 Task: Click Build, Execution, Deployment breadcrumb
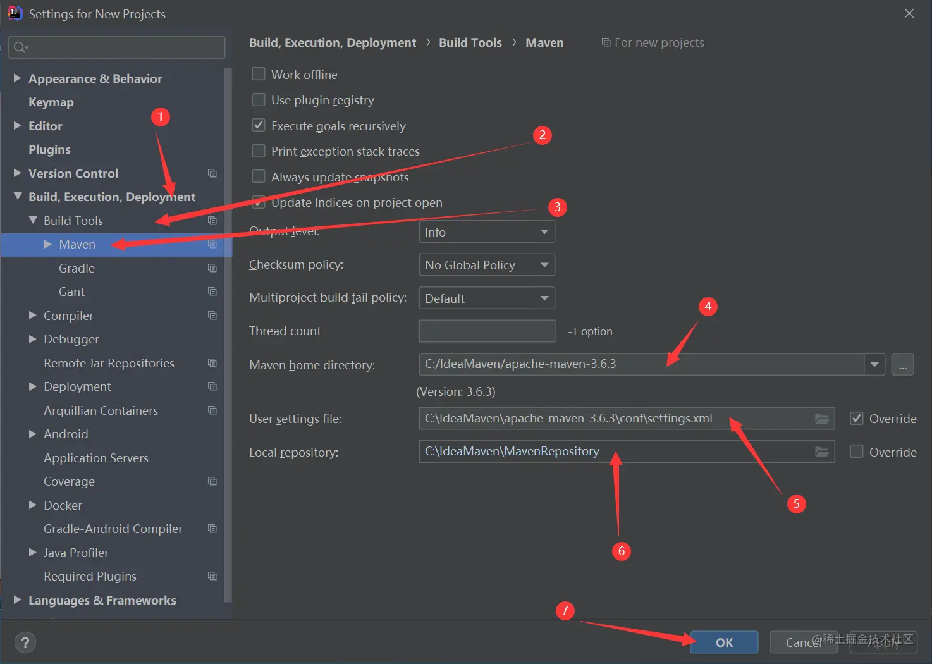pyautogui.click(x=333, y=42)
